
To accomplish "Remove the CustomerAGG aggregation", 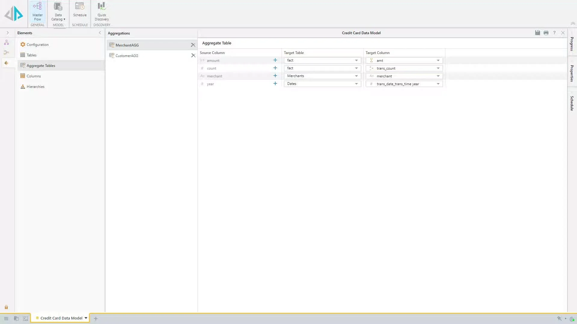I will point(193,55).
